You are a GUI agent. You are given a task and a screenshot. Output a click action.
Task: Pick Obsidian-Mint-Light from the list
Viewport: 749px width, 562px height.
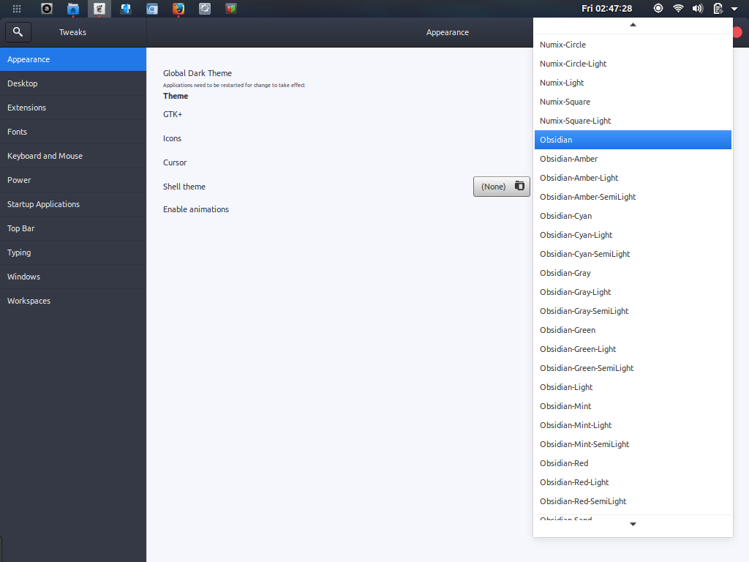point(633,425)
